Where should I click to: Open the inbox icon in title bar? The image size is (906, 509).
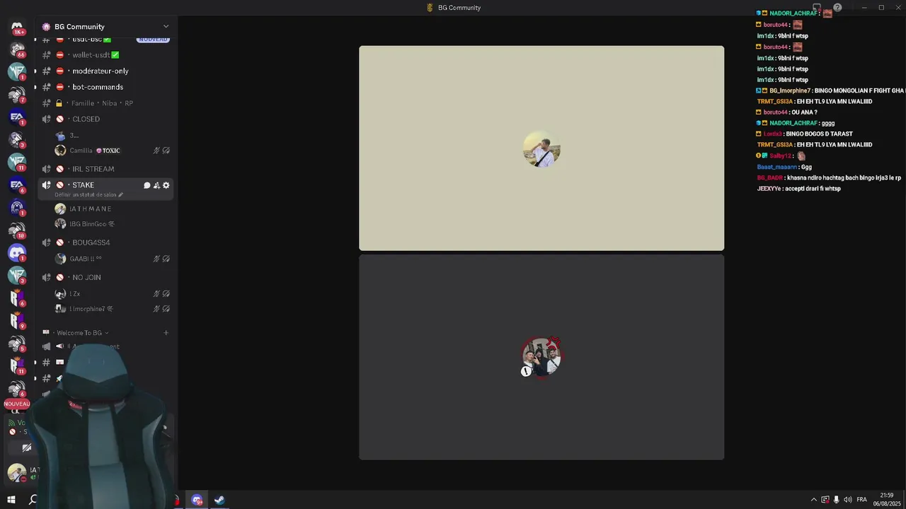pyautogui.click(x=817, y=8)
